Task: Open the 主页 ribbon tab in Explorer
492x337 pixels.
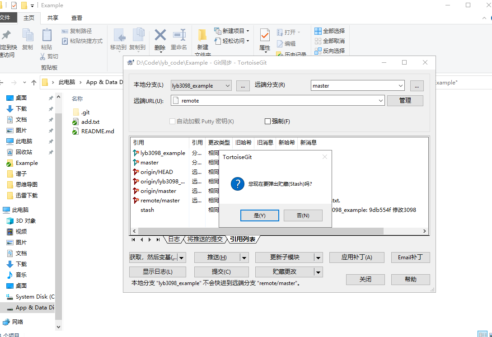Action: click(29, 18)
